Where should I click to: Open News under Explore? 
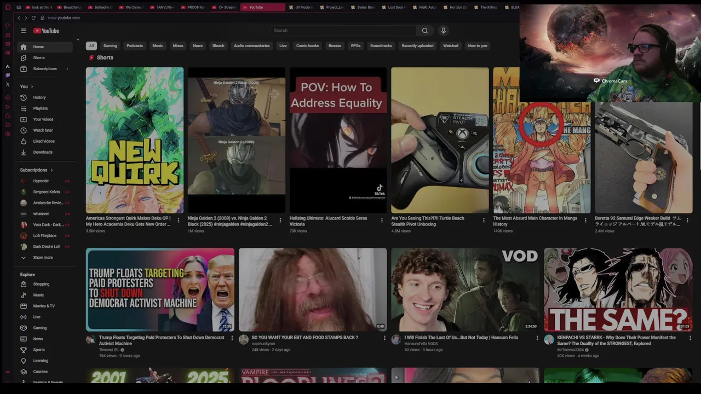click(45, 339)
